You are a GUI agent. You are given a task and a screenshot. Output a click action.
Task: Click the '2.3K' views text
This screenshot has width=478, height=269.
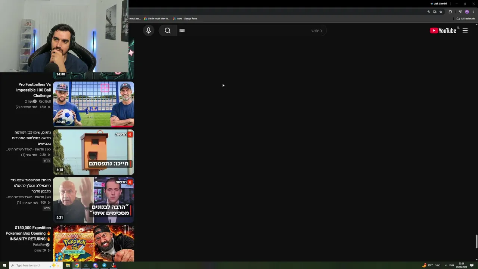coord(43,155)
